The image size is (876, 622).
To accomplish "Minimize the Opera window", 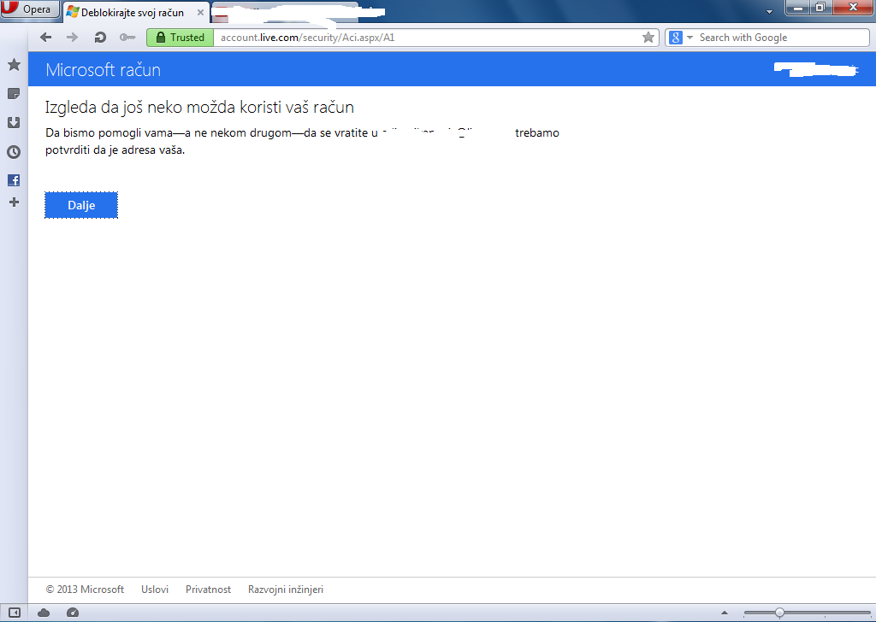I will click(x=798, y=7).
